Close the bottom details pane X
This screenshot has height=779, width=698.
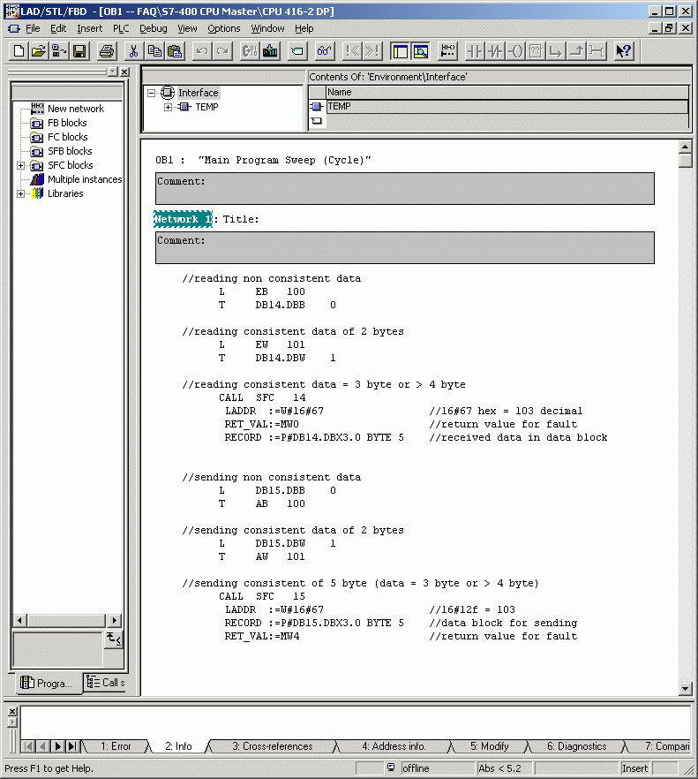tap(12, 712)
